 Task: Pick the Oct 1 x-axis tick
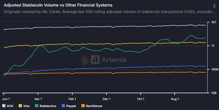pos(141,99)
